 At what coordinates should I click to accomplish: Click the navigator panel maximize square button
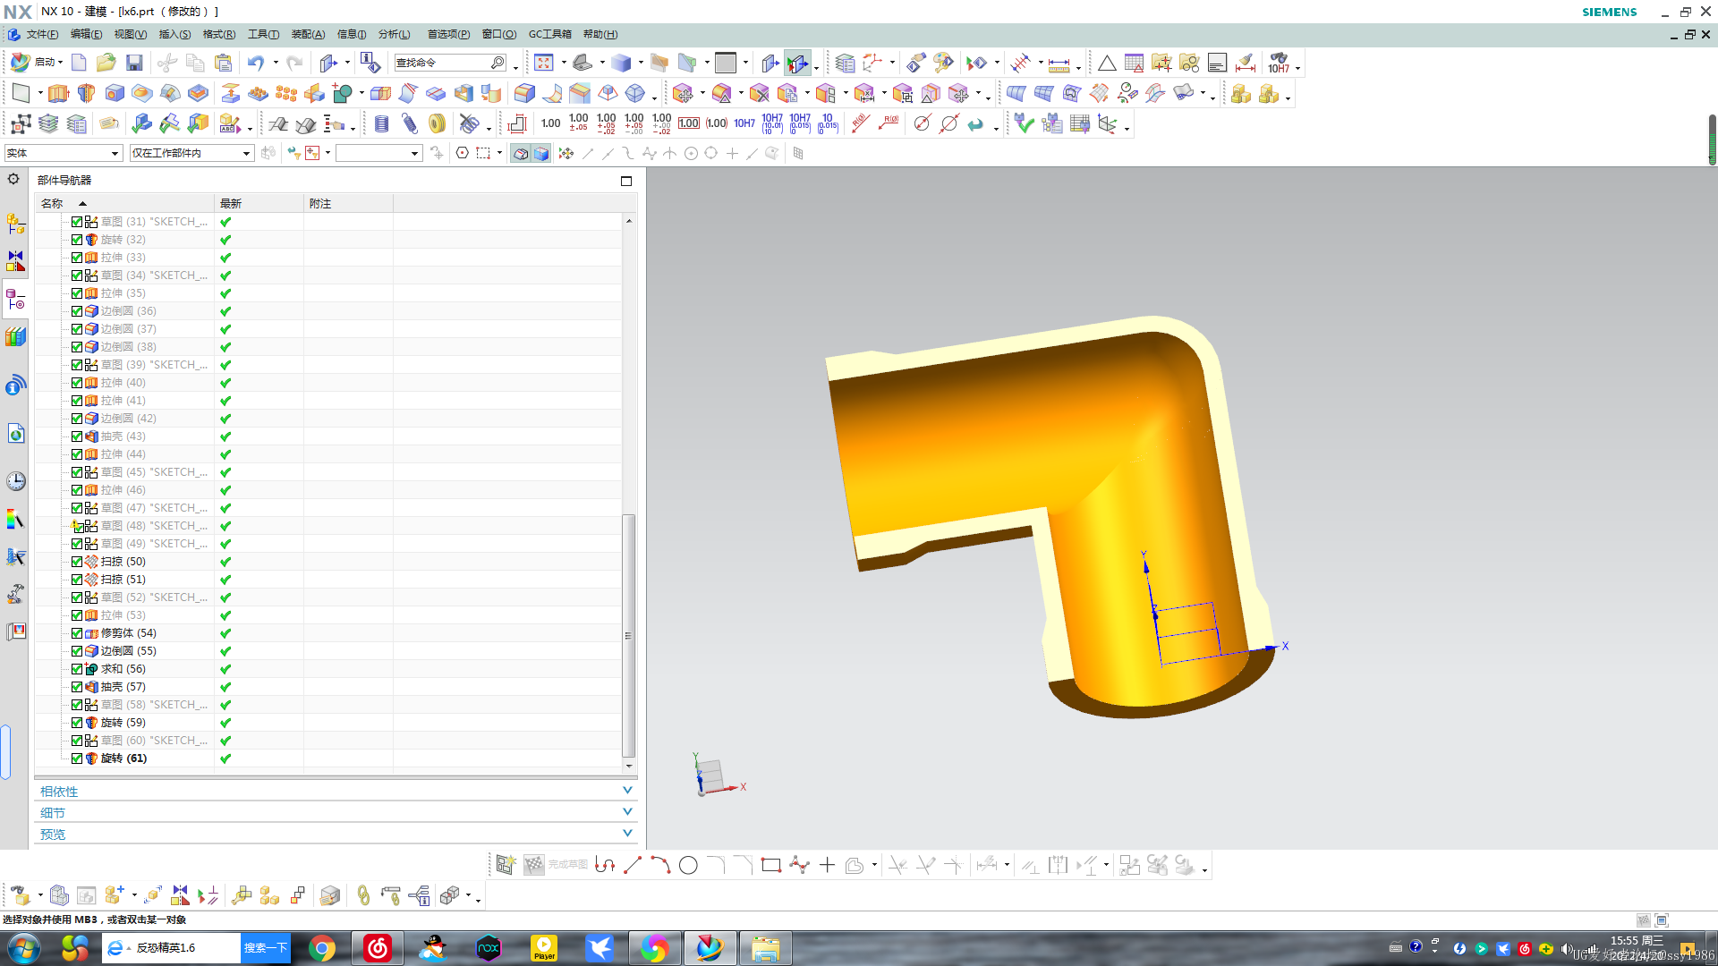click(x=626, y=181)
